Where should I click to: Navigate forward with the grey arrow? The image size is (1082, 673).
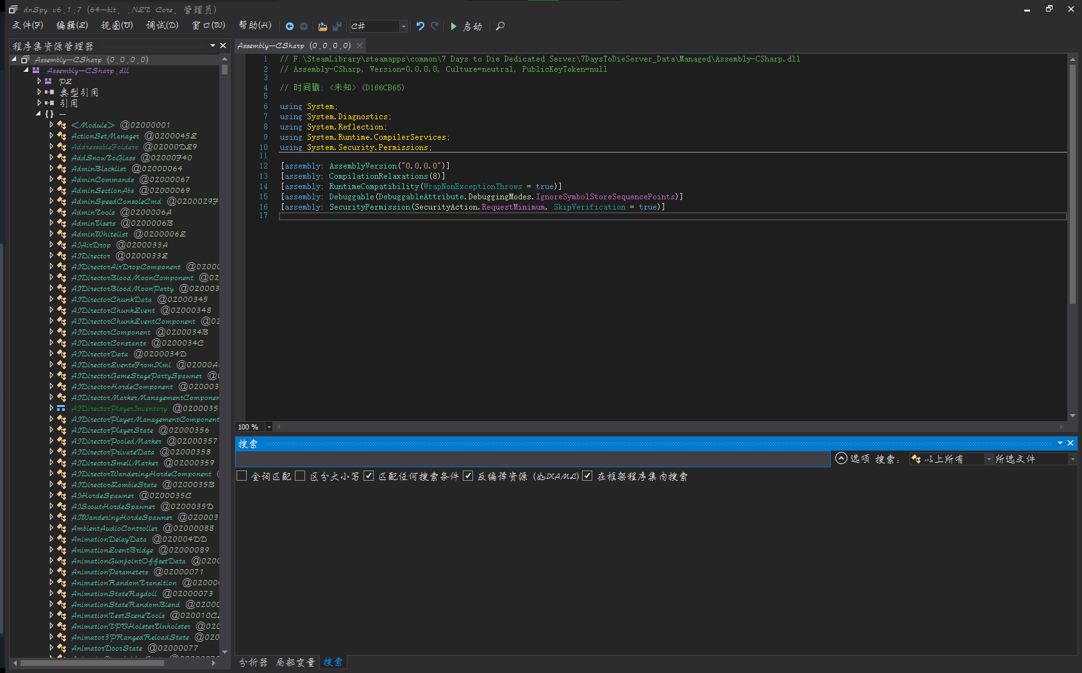coord(304,26)
